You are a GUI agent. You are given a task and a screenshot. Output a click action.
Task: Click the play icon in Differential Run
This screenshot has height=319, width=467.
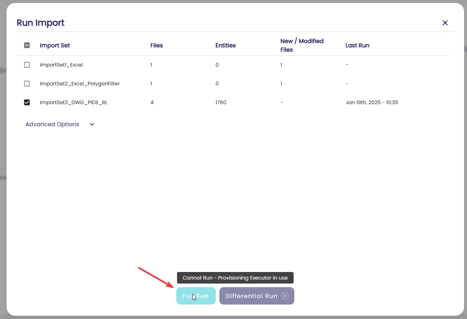coord(285,296)
